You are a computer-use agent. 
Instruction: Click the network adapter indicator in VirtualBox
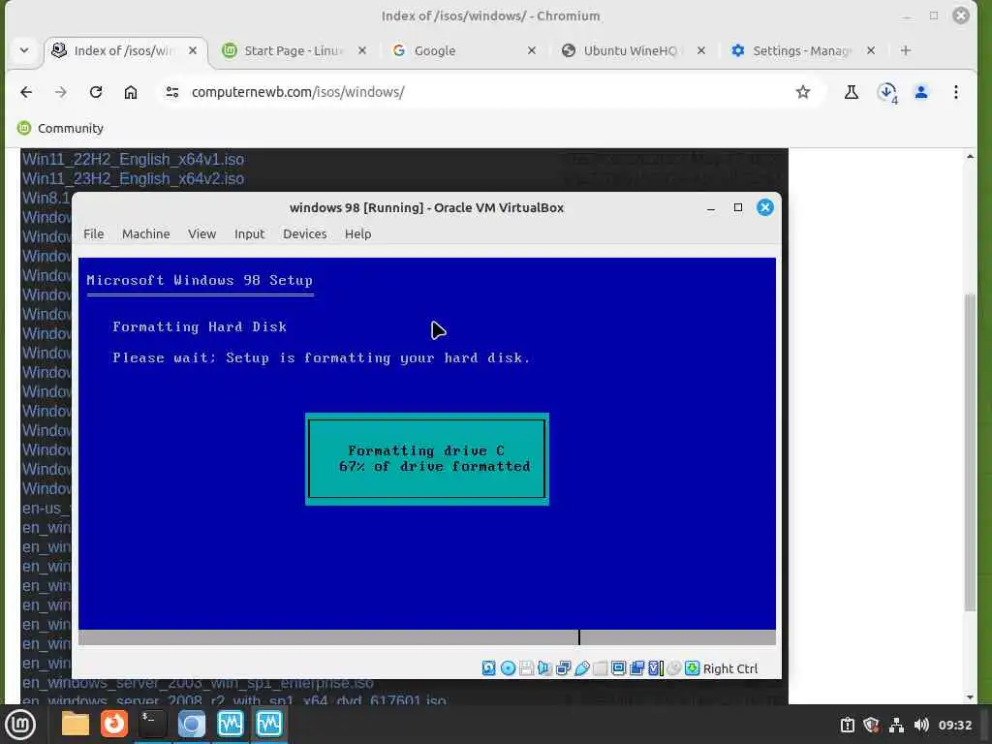[x=563, y=668]
